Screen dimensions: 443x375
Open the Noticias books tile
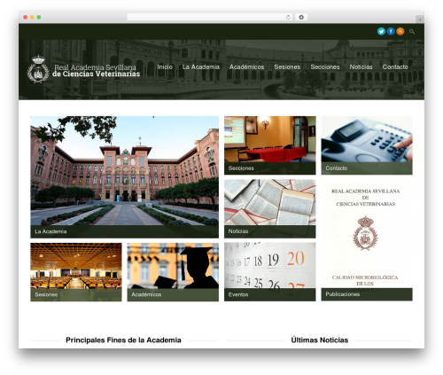[269, 208]
